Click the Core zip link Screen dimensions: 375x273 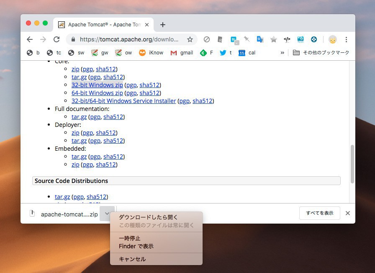[75, 69]
